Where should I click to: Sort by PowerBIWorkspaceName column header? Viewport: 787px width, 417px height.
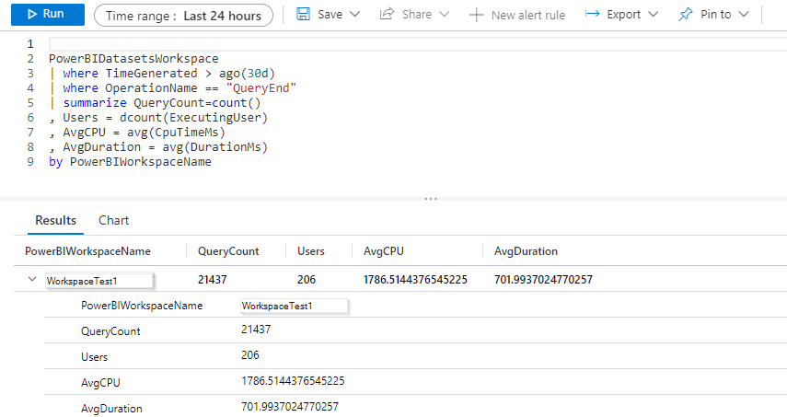pos(87,251)
